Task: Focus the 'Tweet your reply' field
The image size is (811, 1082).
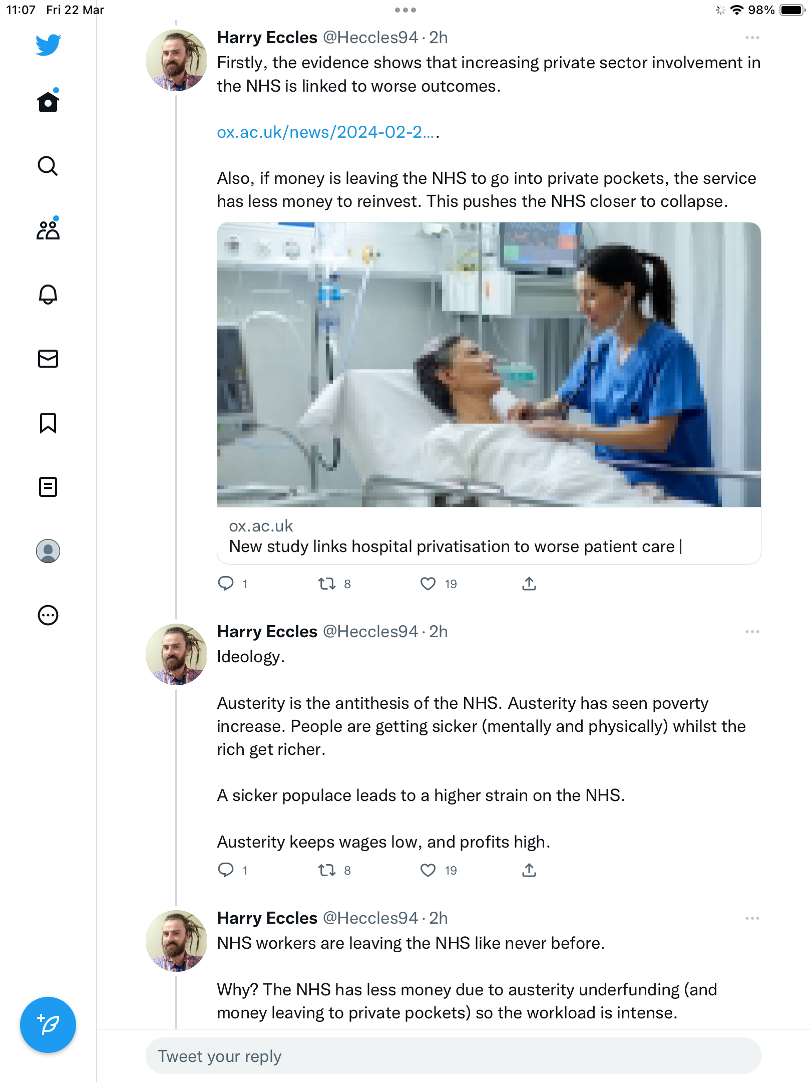Action: coord(454,1056)
